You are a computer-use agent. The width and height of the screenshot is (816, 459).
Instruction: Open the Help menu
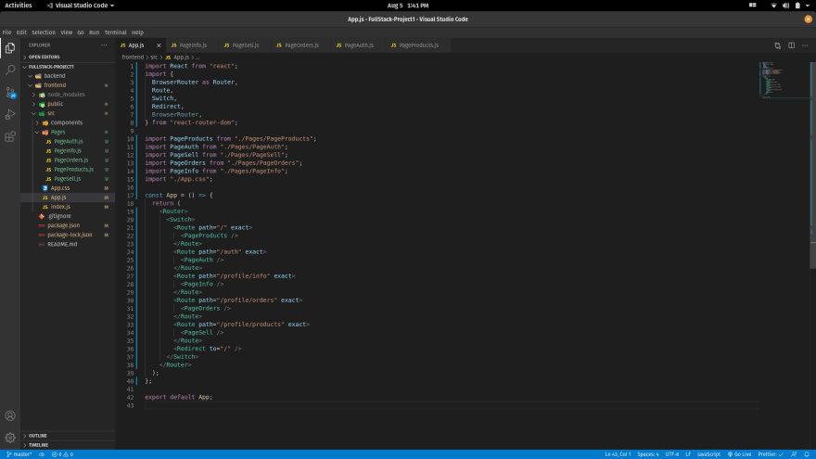pos(137,32)
